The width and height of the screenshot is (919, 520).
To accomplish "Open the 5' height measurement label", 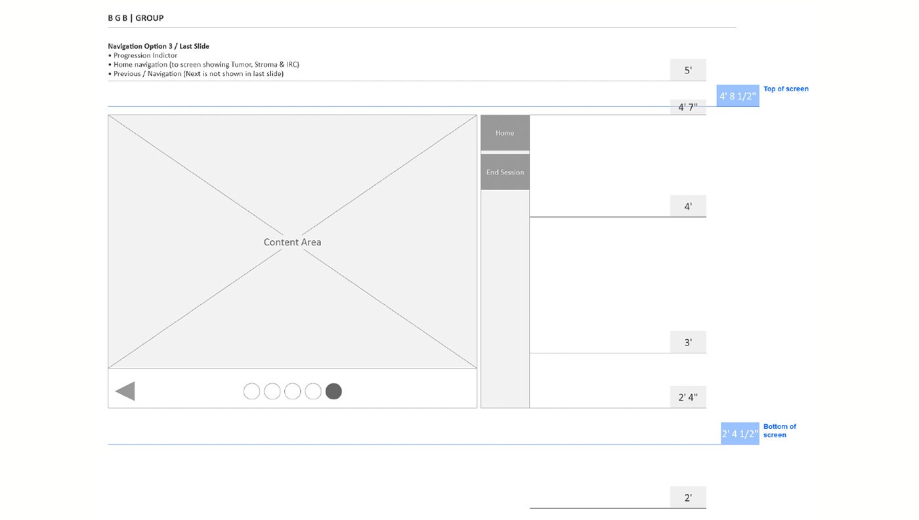I will tap(688, 70).
